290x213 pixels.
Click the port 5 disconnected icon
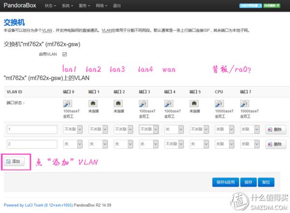pyautogui.click(x=193, y=103)
